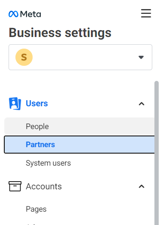The width and height of the screenshot is (160, 225).
Task: Click the yellow S business avatar
Action: pyautogui.click(x=24, y=57)
